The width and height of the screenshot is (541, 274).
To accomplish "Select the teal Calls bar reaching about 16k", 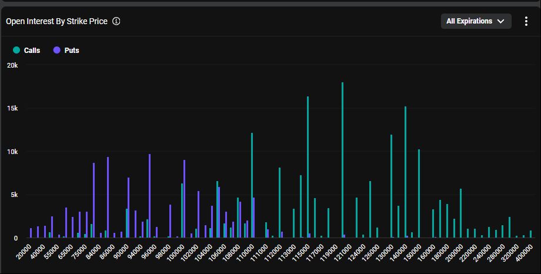I will coord(308,167).
